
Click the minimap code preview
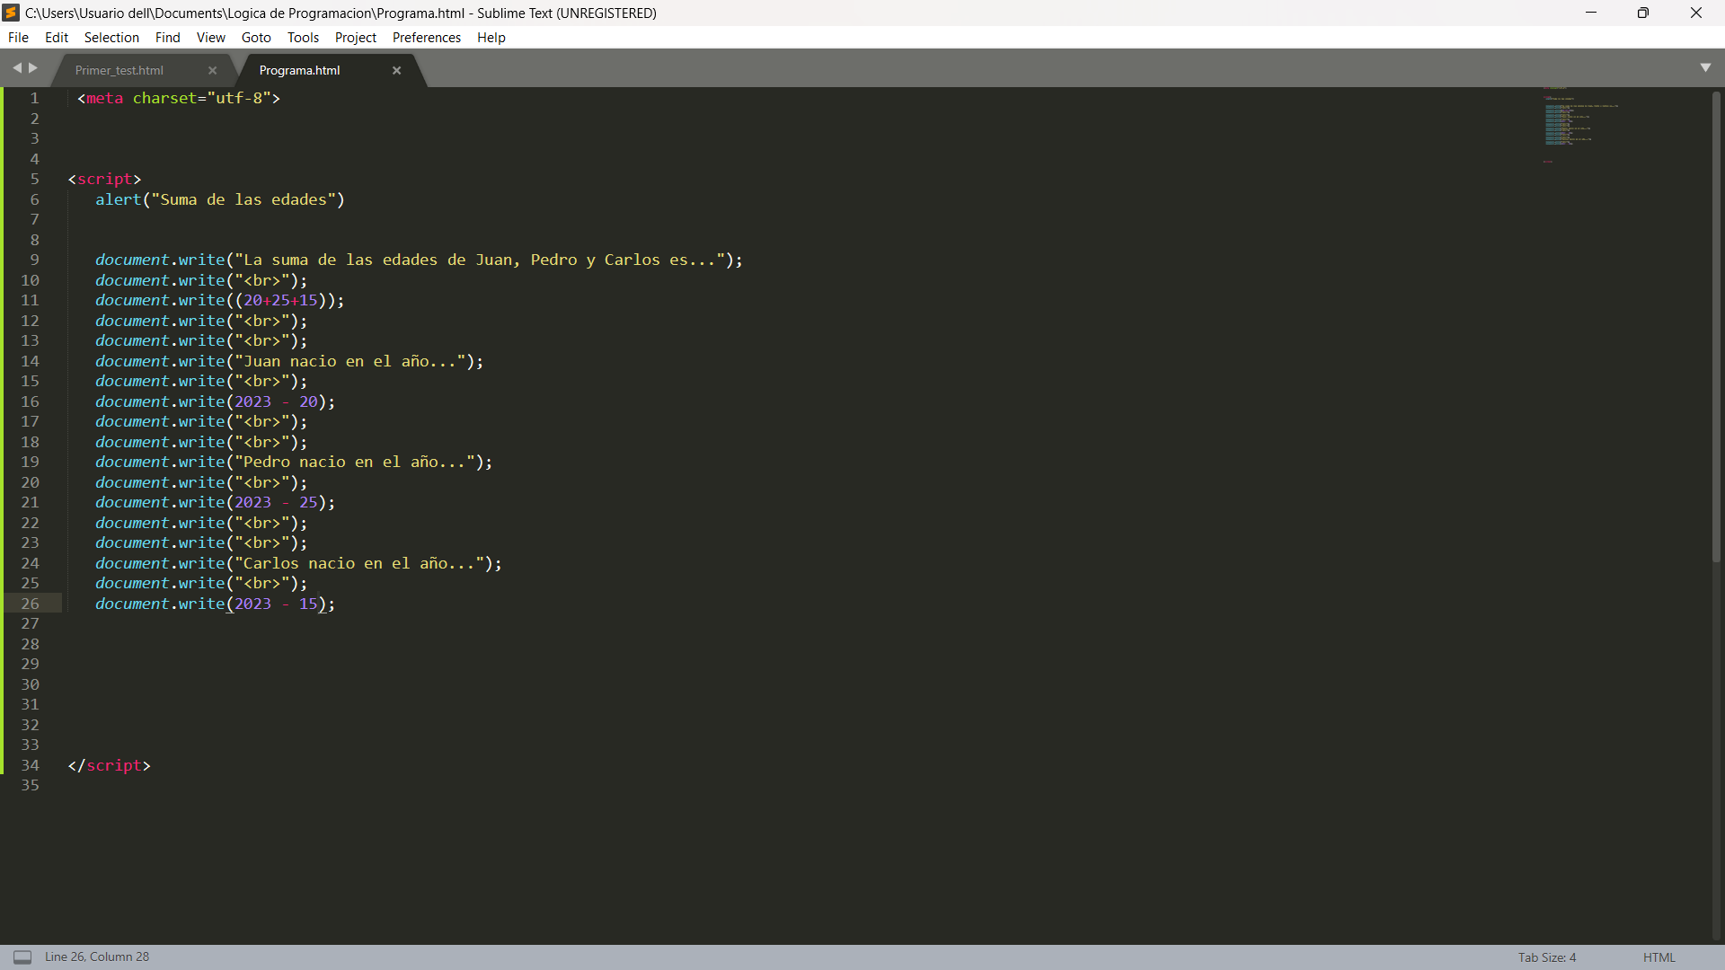pyautogui.click(x=1581, y=124)
